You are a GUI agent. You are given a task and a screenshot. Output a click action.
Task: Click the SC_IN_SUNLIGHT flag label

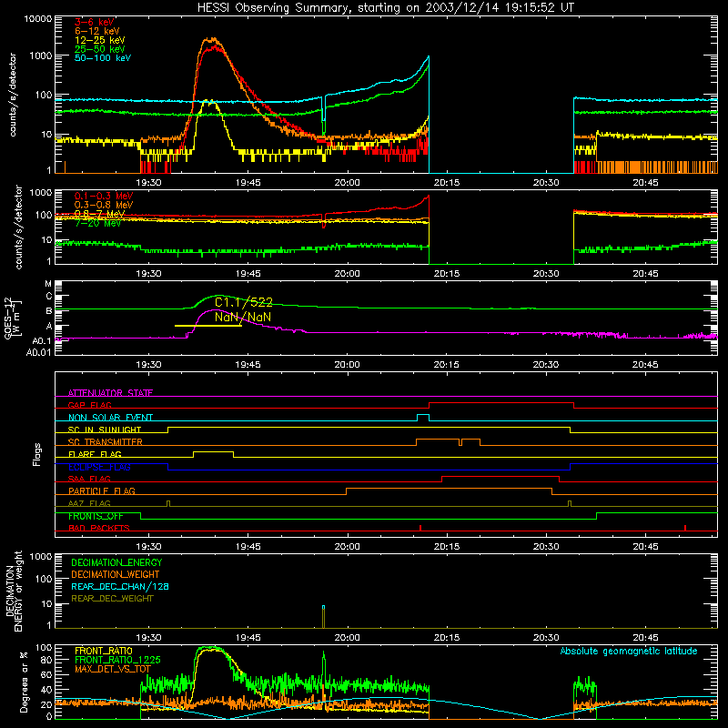[105, 430]
